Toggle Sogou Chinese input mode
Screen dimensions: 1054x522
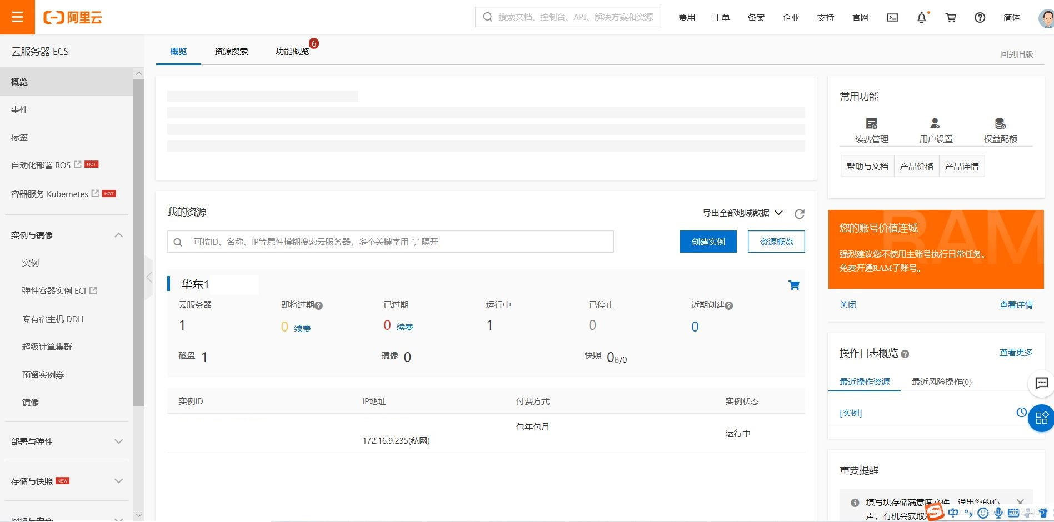pos(953,513)
